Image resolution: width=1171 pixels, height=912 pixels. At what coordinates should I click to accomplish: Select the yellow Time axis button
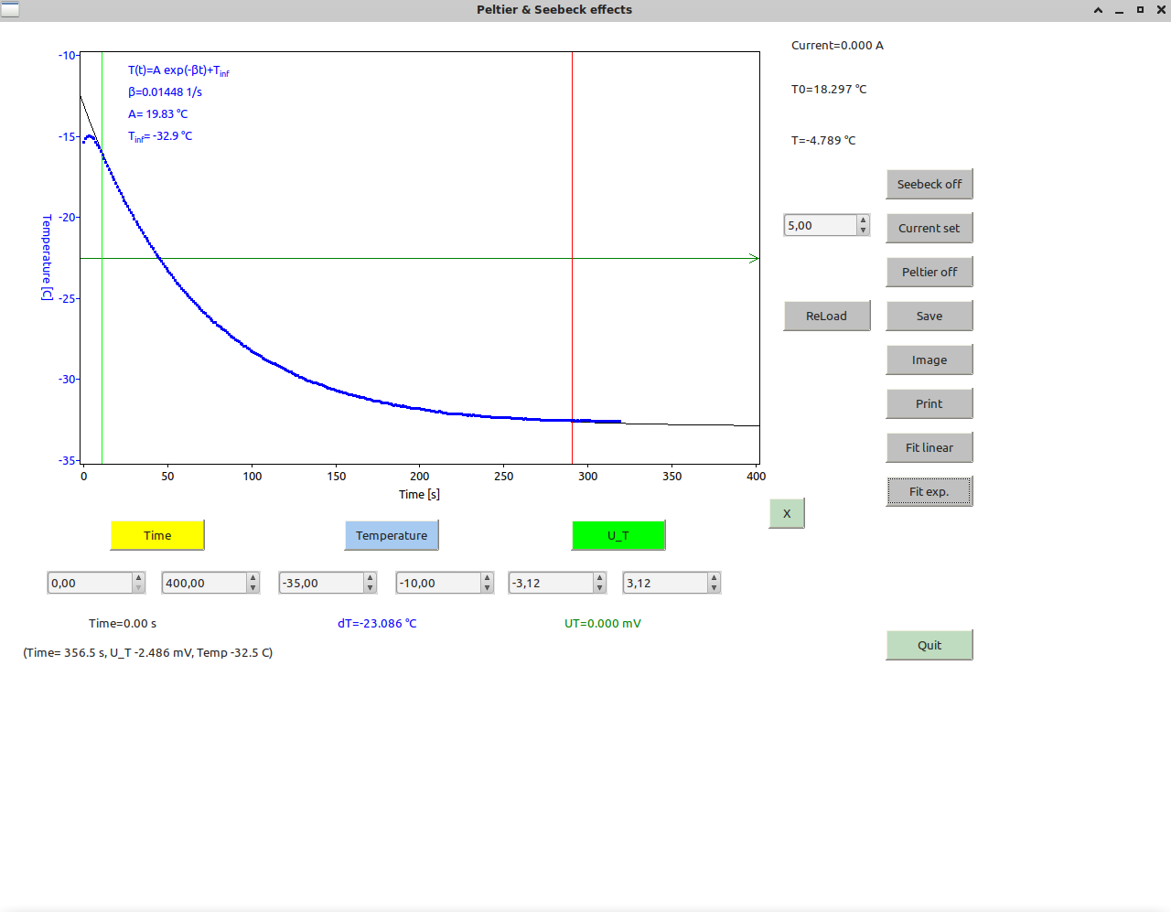[157, 535]
